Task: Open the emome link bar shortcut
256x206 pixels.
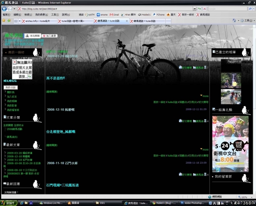Action: click(102, 15)
